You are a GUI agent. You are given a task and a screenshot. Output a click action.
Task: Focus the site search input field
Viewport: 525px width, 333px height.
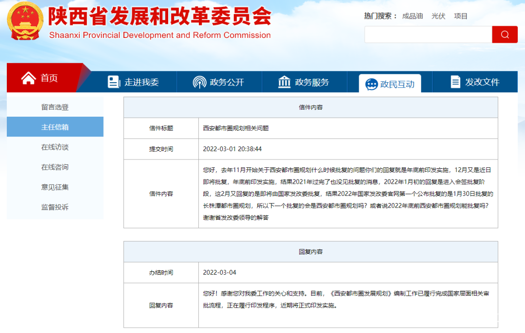point(428,35)
